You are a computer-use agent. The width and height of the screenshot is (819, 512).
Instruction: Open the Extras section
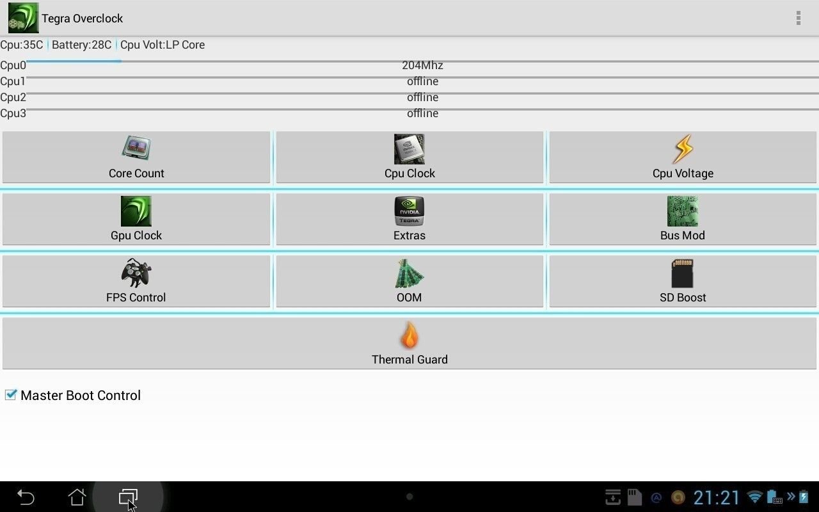coord(409,220)
